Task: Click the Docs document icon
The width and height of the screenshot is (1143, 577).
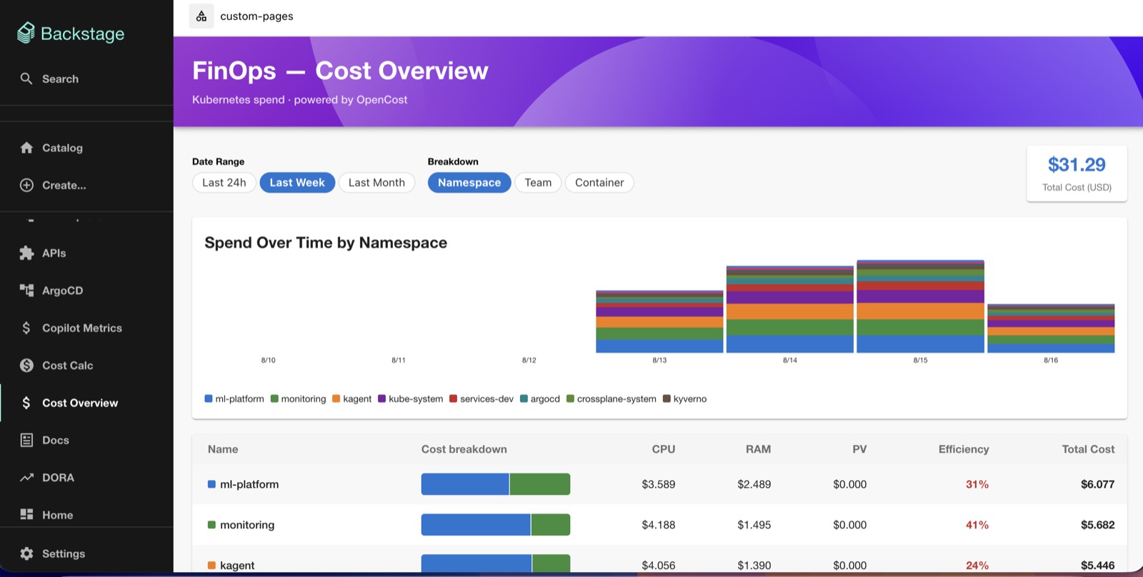Action: point(26,440)
